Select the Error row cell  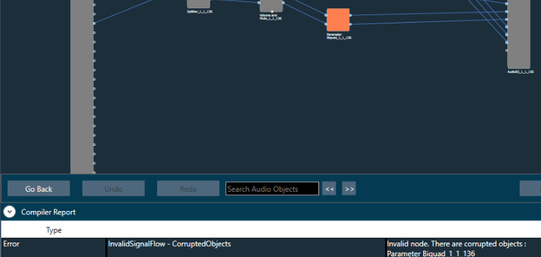point(54,247)
